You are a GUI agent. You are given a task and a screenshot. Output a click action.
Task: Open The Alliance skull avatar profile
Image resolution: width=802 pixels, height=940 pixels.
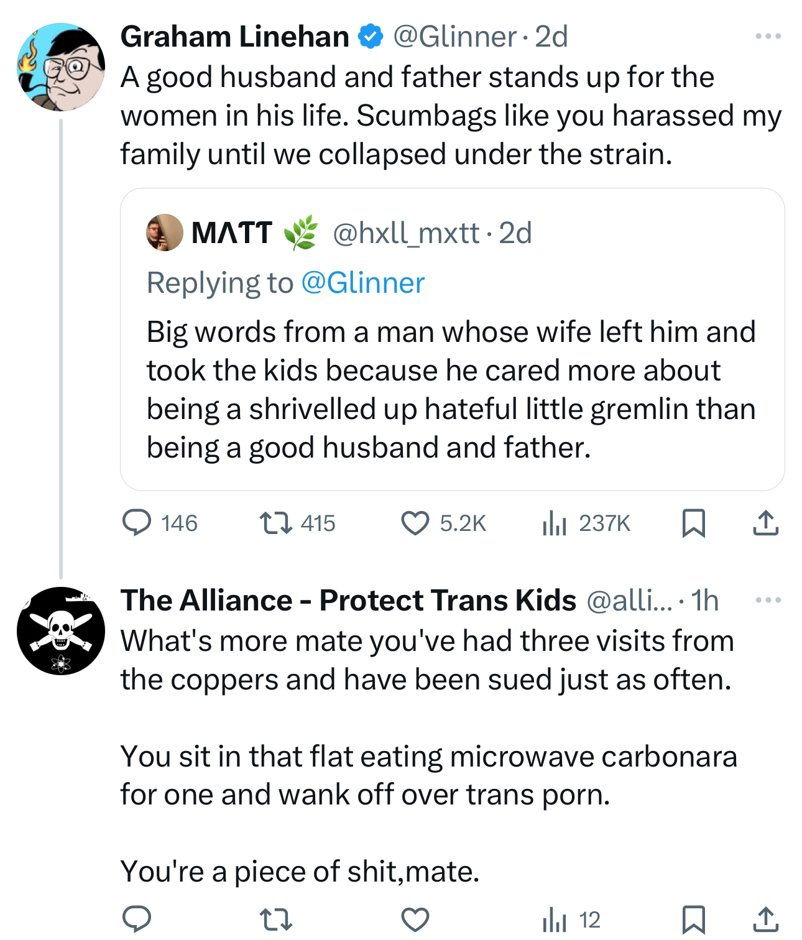tap(61, 631)
